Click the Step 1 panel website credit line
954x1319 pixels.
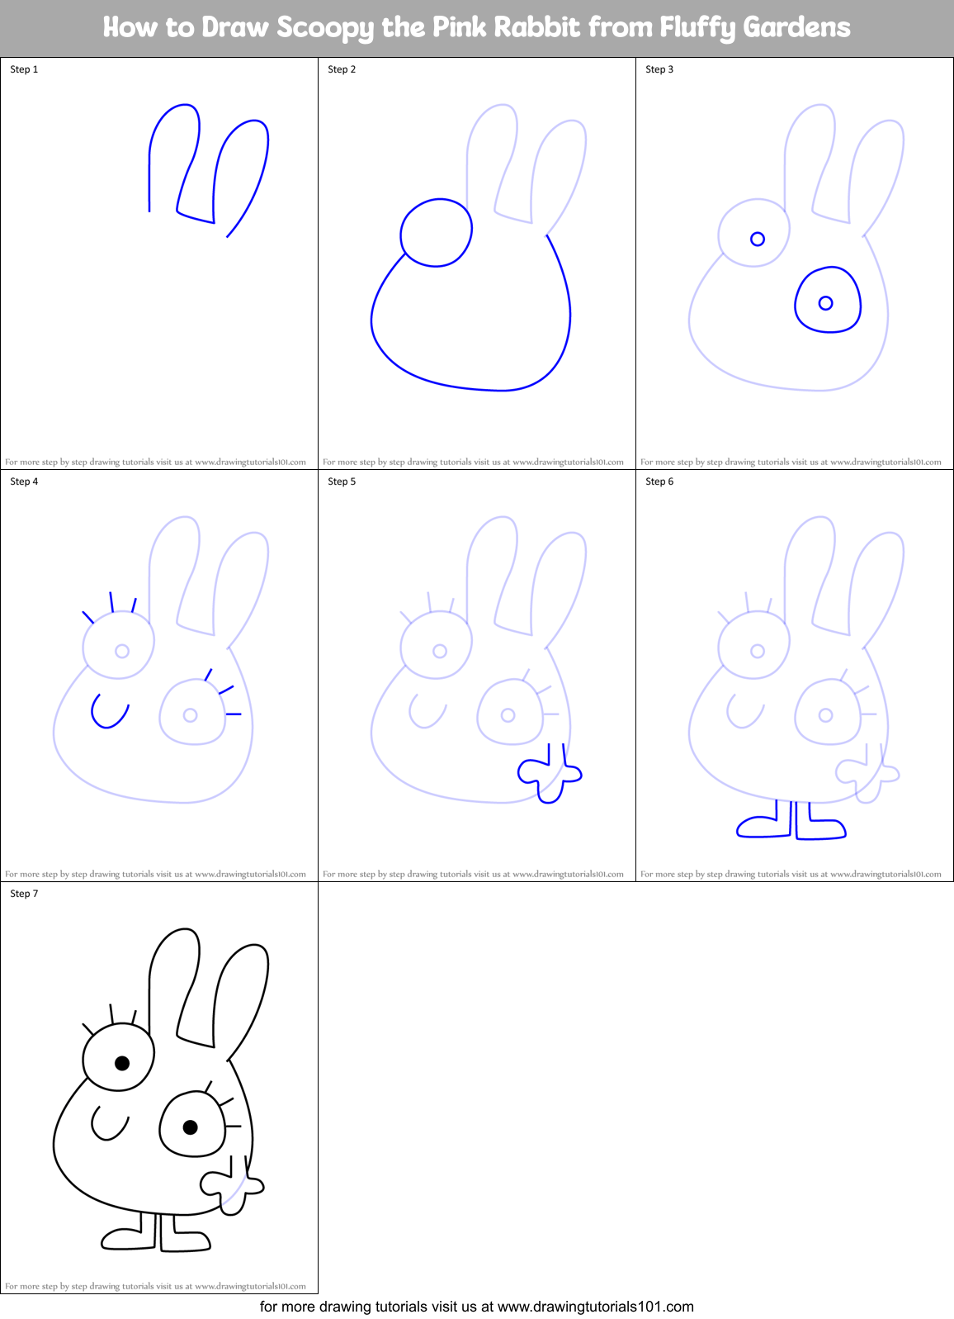pyautogui.click(x=155, y=463)
